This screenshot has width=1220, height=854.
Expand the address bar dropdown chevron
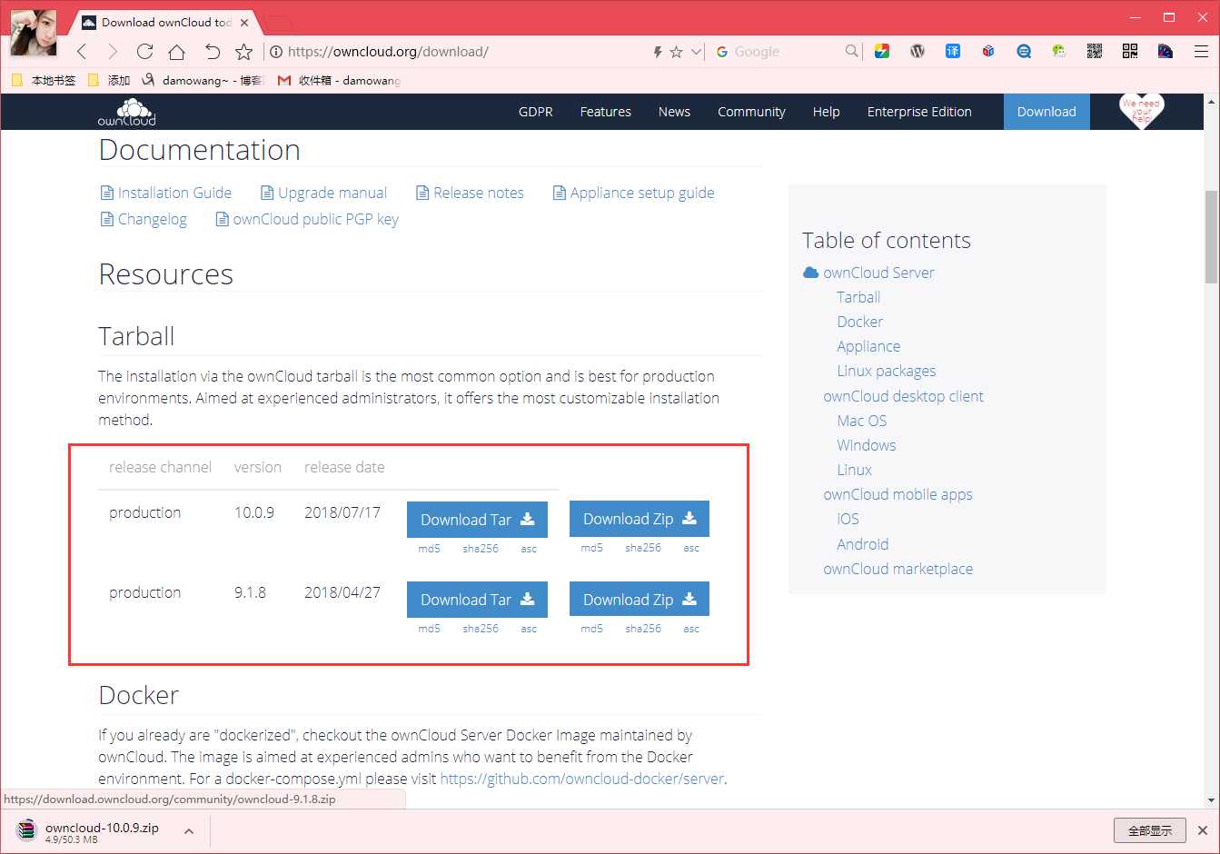(696, 52)
